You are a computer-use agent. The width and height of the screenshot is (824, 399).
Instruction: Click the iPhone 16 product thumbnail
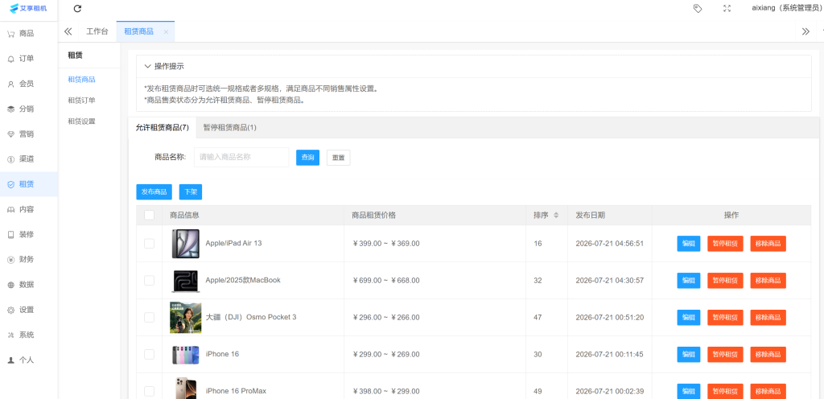pyautogui.click(x=186, y=355)
